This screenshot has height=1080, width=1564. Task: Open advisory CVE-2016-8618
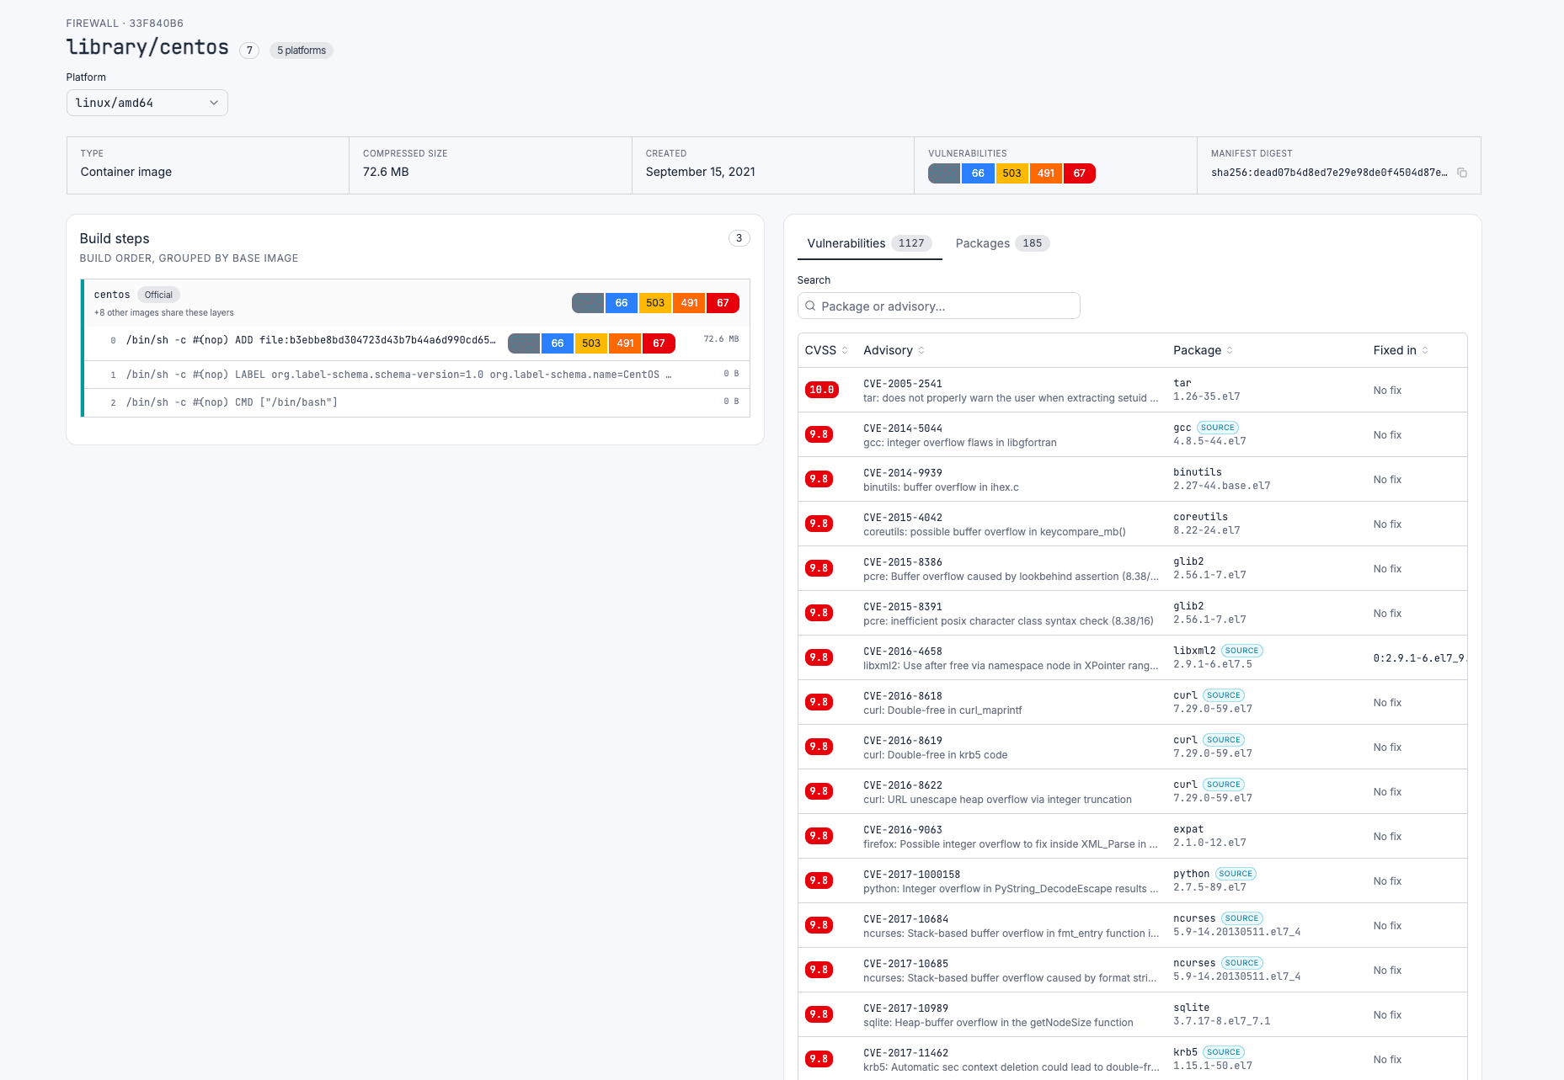903,696
